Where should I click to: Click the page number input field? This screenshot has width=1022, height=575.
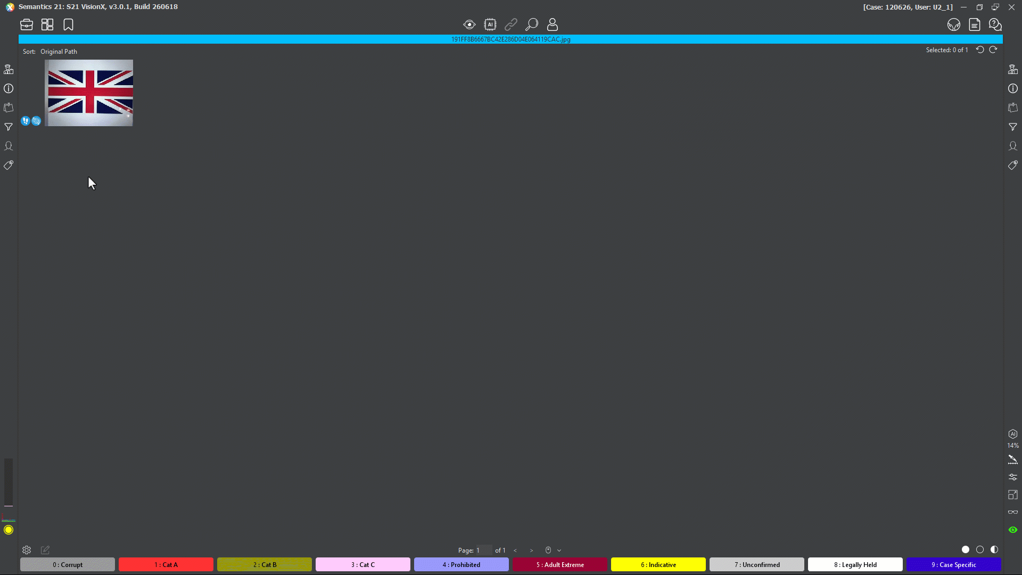click(484, 551)
